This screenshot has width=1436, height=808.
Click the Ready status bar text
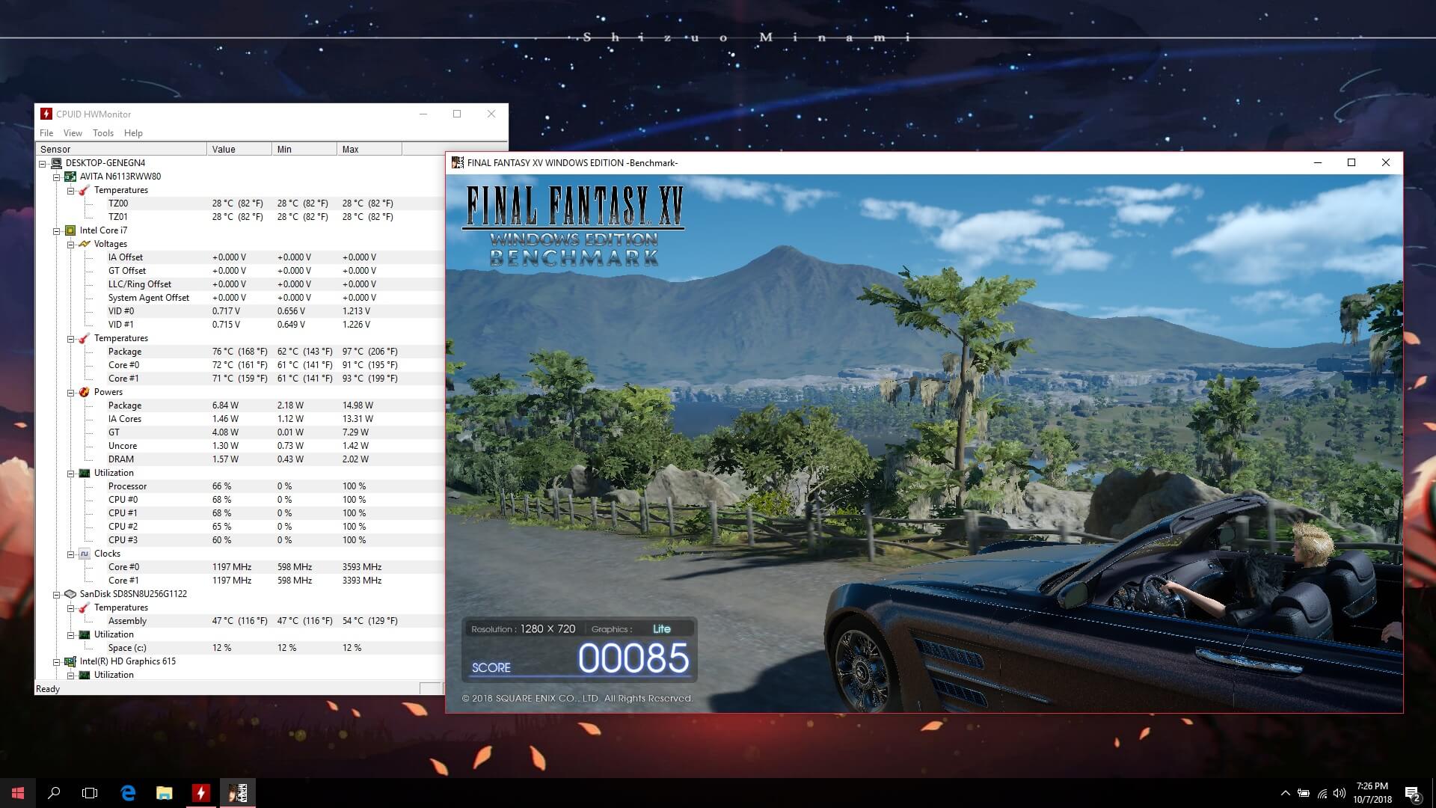(x=48, y=689)
